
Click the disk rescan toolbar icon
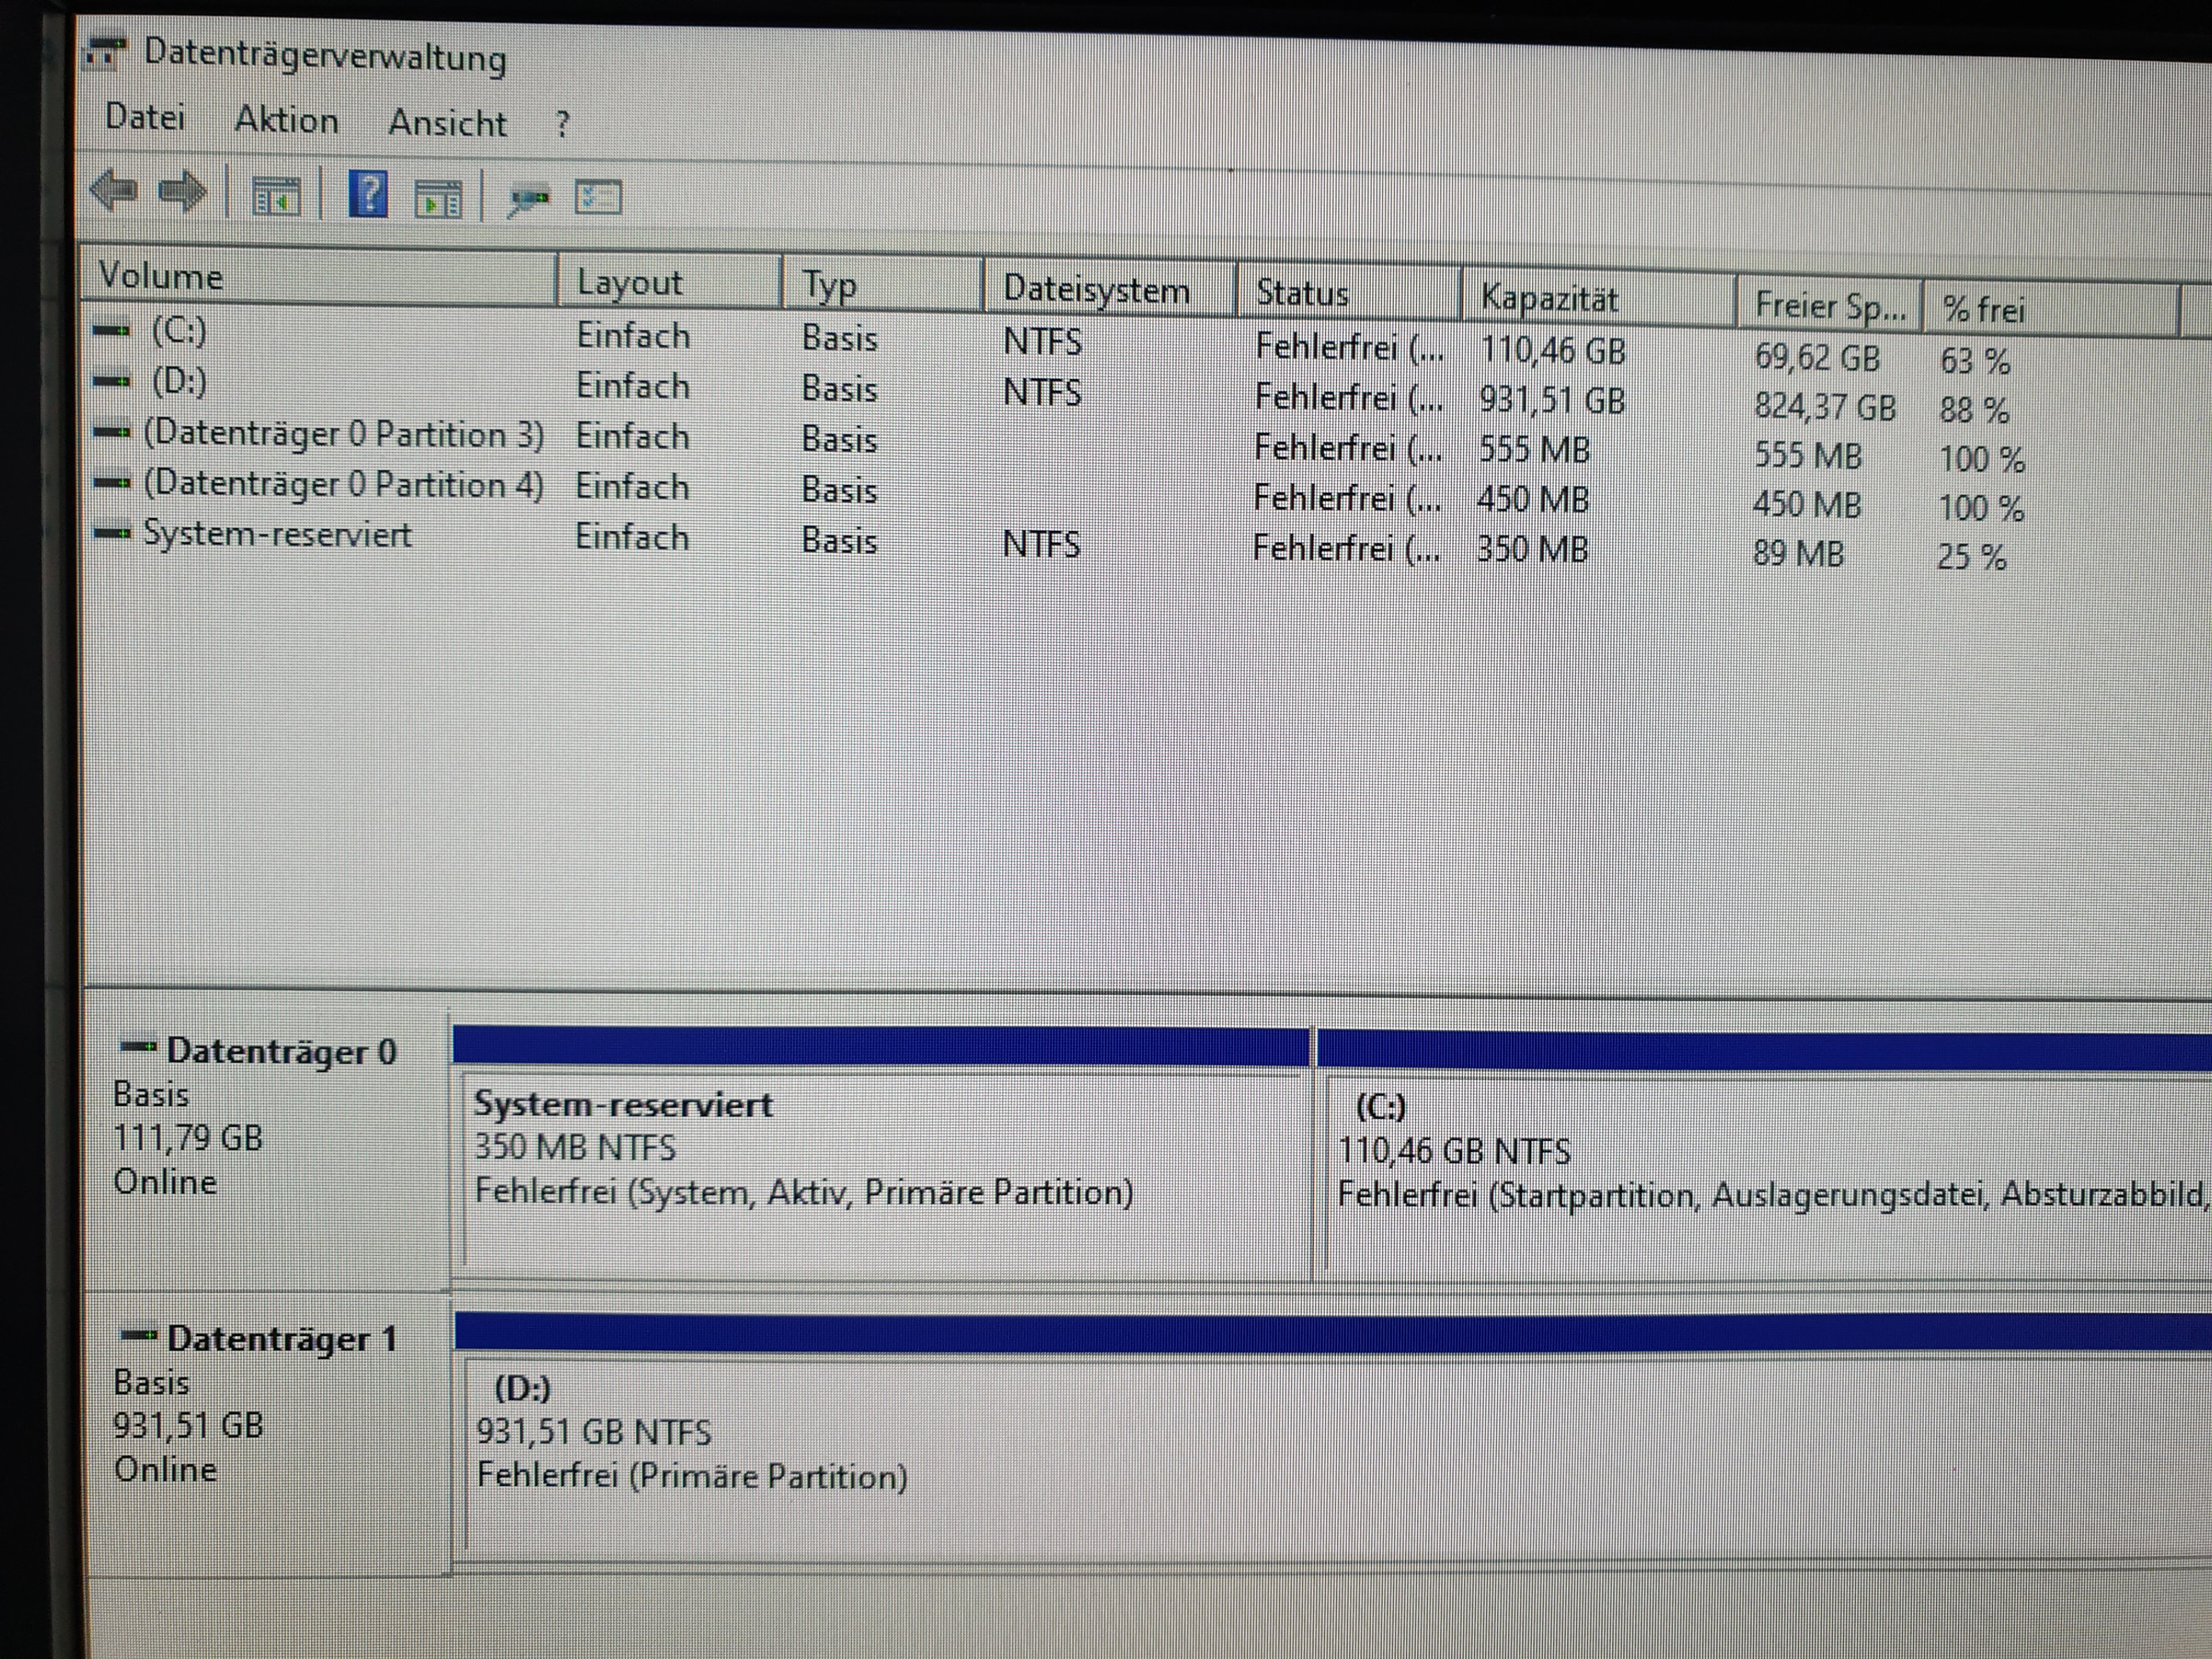pos(528,200)
